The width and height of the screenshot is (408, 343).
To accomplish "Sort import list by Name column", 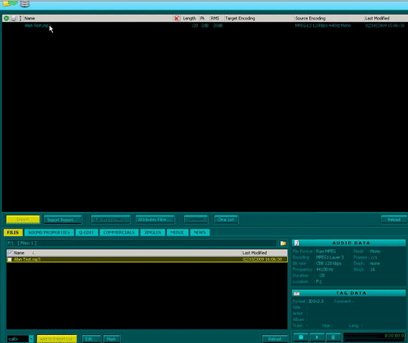I will pyautogui.click(x=98, y=19).
